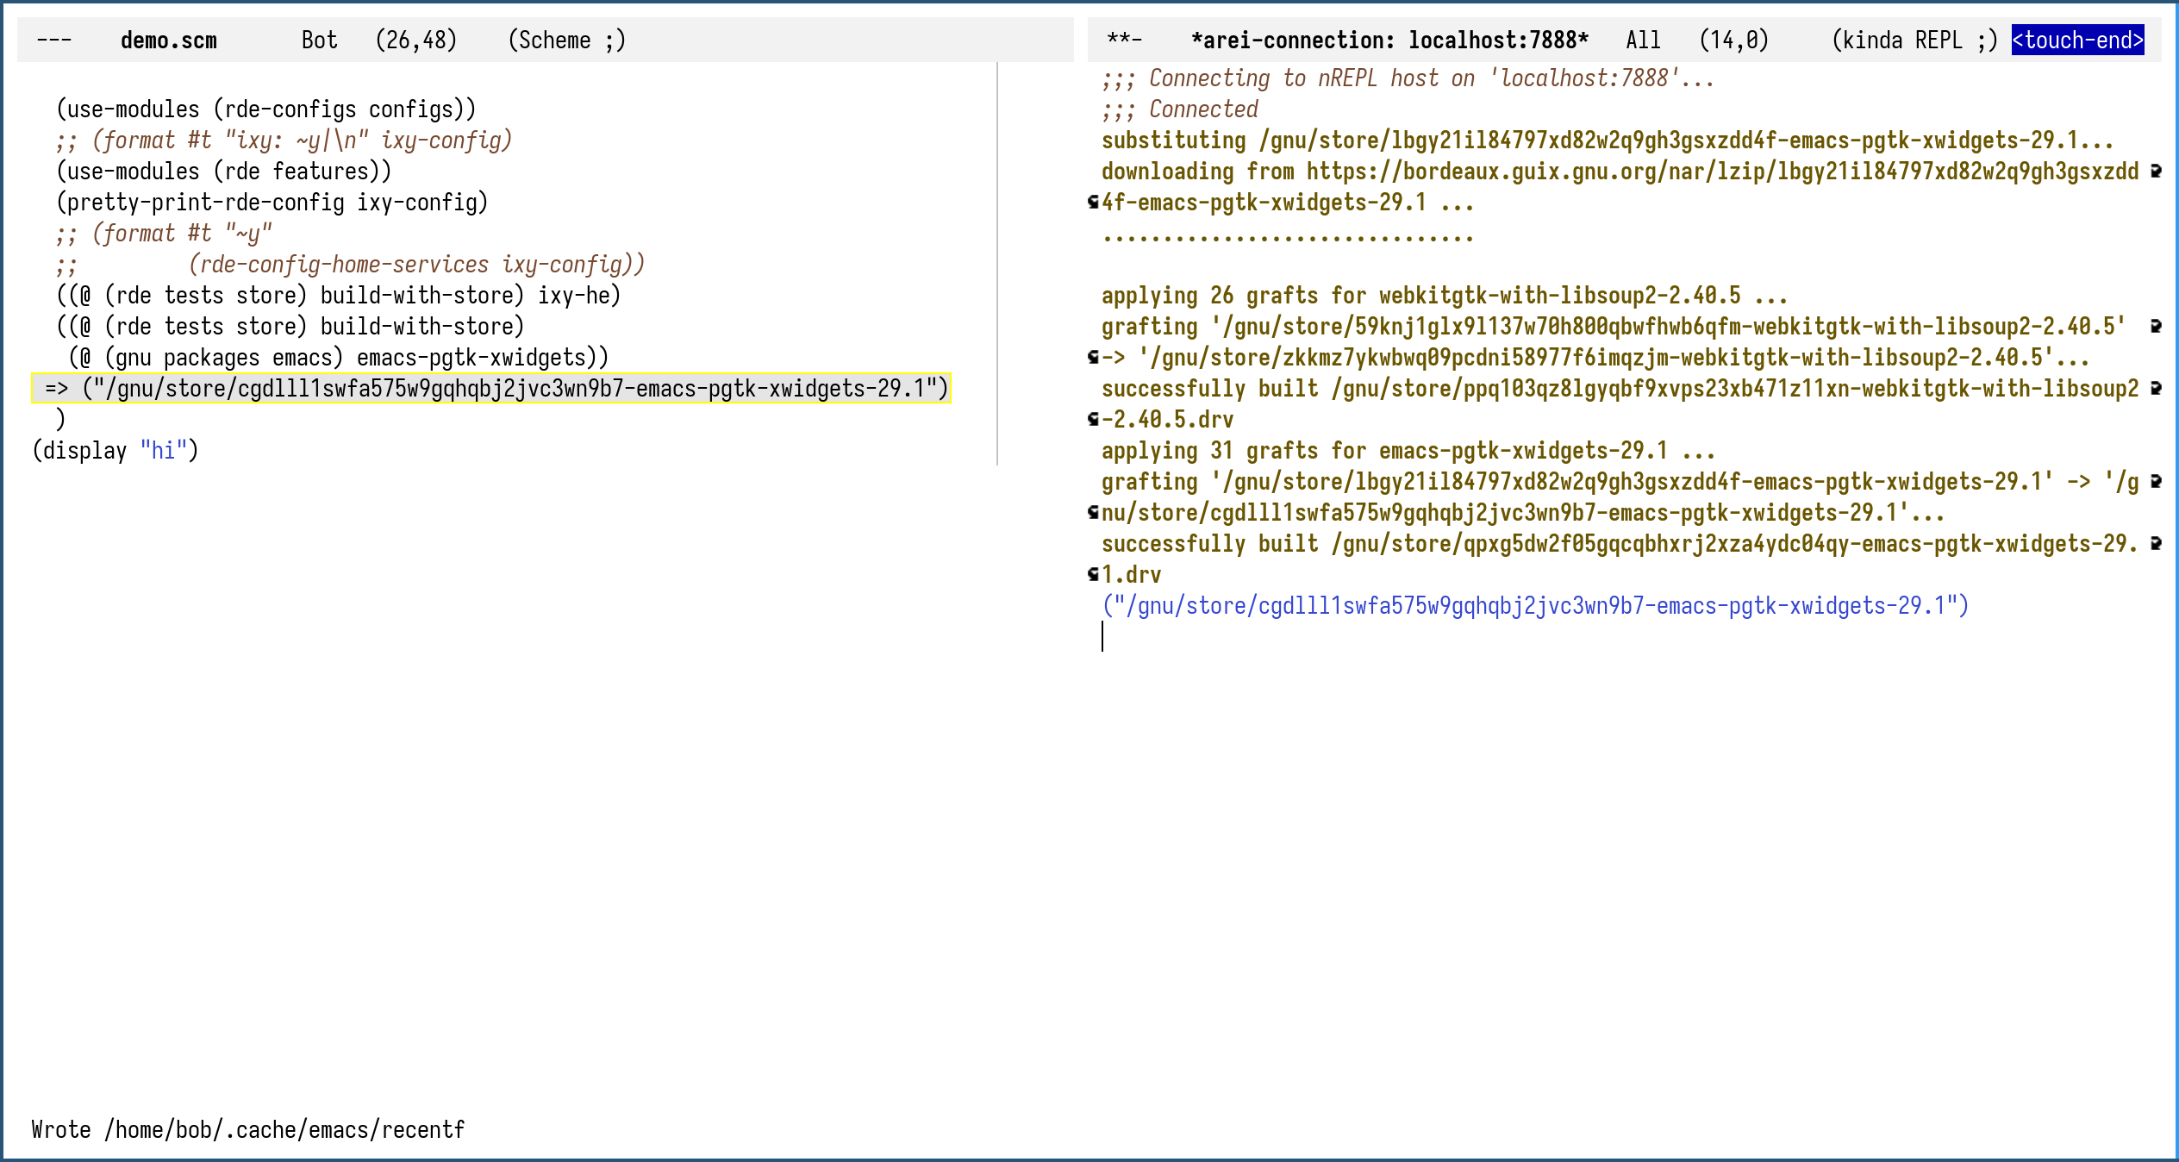
Task: Click the **- modified flags in right mode line
Action: click(1125, 41)
